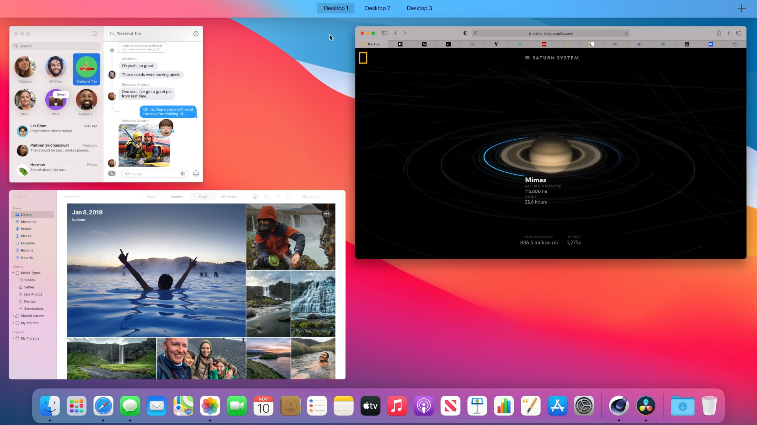This screenshot has width=757, height=425.
Task: Expand Shared Albums in Photos
Action: [13, 316]
